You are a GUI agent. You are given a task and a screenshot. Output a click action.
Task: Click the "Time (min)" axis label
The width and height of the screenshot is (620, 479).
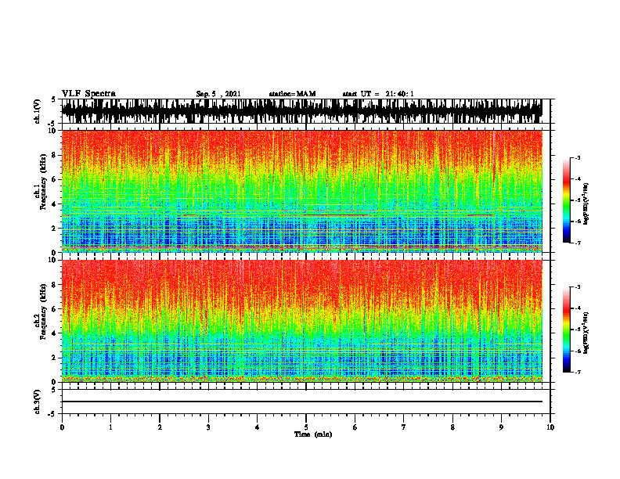pyautogui.click(x=313, y=434)
